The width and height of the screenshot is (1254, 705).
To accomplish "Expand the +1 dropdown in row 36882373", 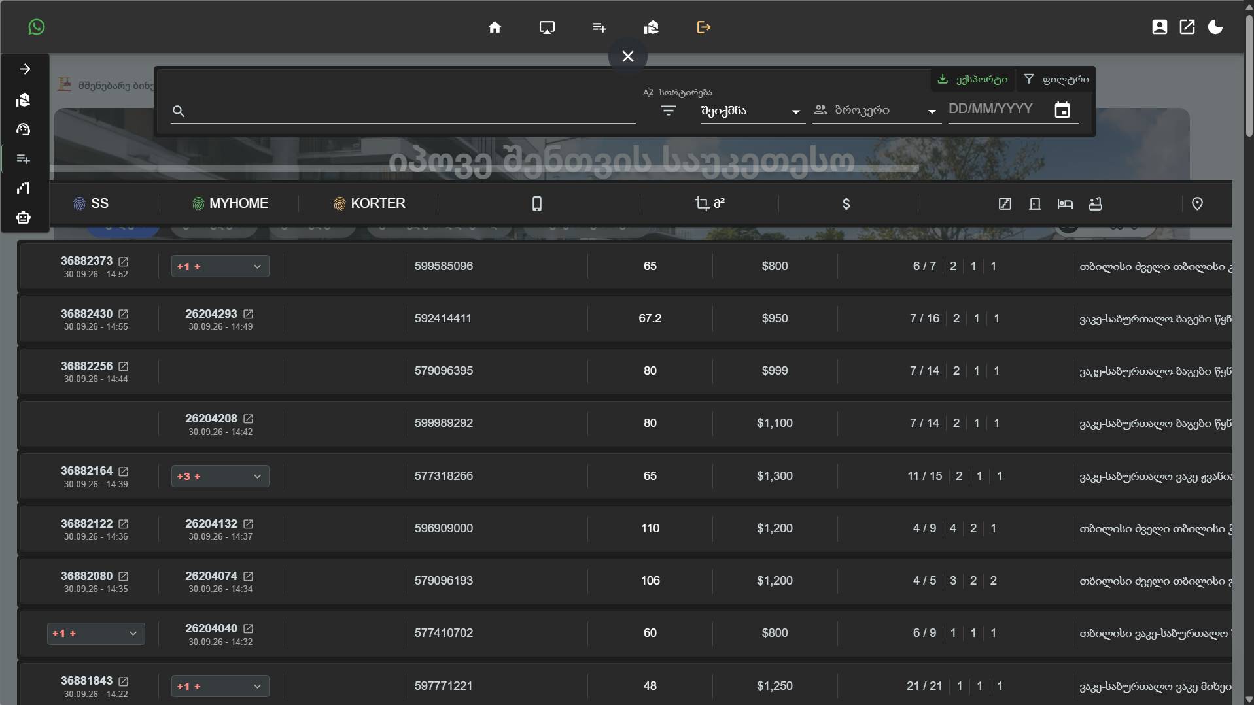I will [x=220, y=266].
